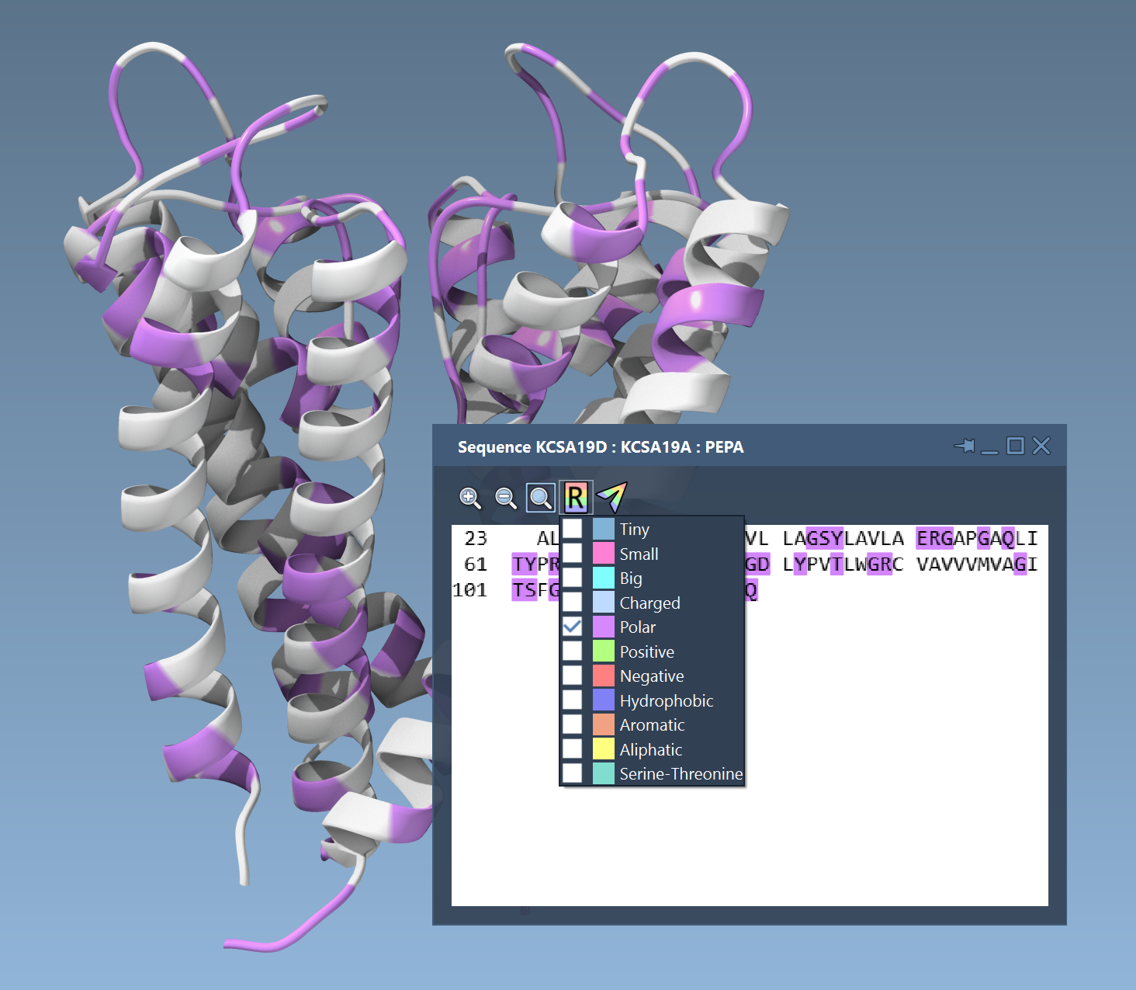Click the TSFG residues at position 101
The height and width of the screenshot is (990, 1136).
[535, 591]
